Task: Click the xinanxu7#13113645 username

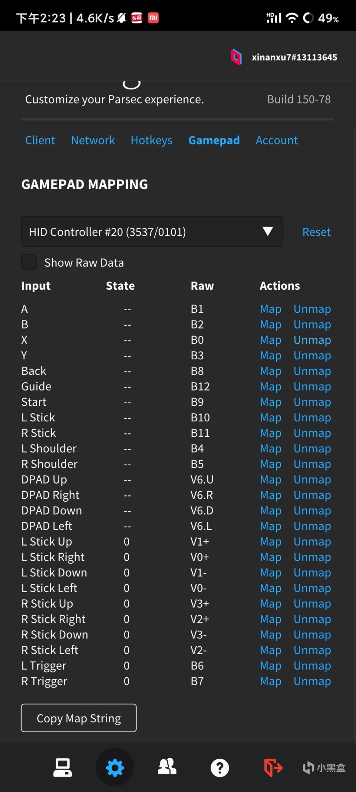Action: pyautogui.click(x=294, y=57)
